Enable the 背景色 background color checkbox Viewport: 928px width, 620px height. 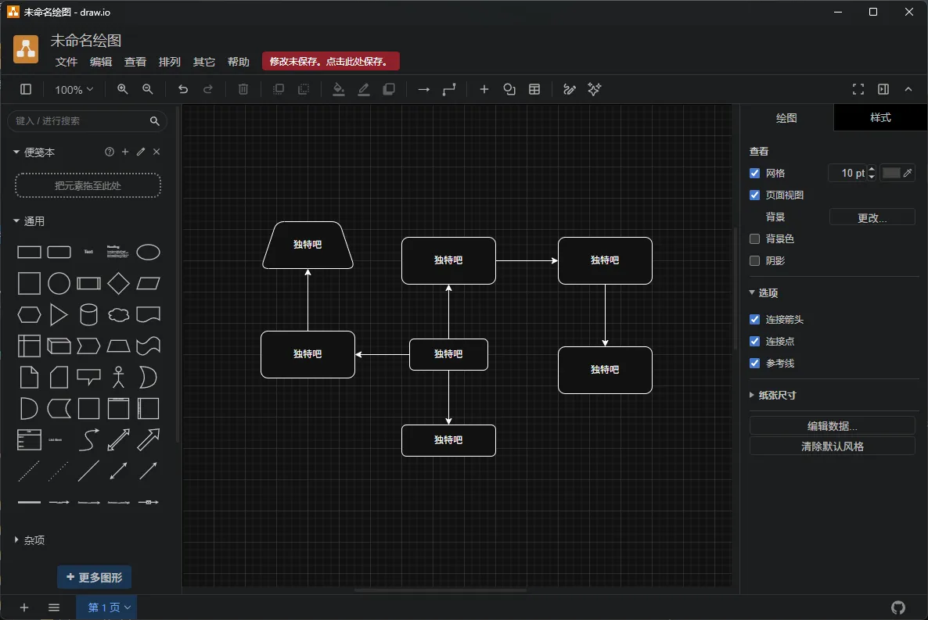click(754, 239)
